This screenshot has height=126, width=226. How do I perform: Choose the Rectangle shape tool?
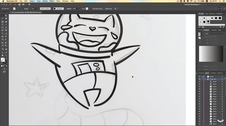[x=3, y=28]
